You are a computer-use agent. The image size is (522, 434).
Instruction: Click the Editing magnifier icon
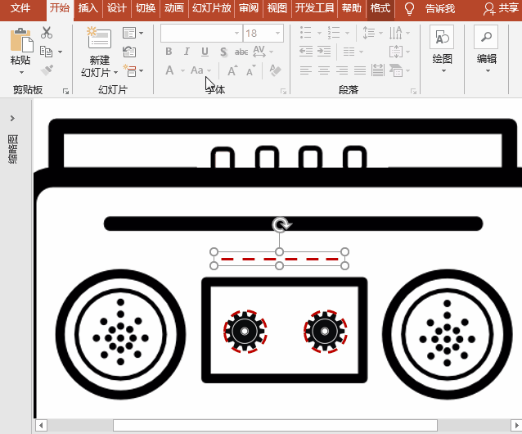click(486, 38)
